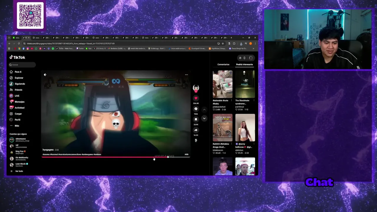Image resolution: width=377 pixels, height=212 pixels.
Task: Open options for the #adorable #cute video
Action: click(x=232, y=101)
